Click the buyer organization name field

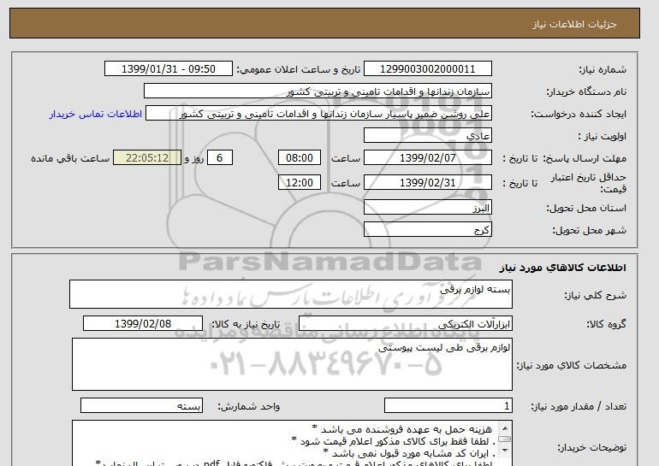(x=318, y=91)
